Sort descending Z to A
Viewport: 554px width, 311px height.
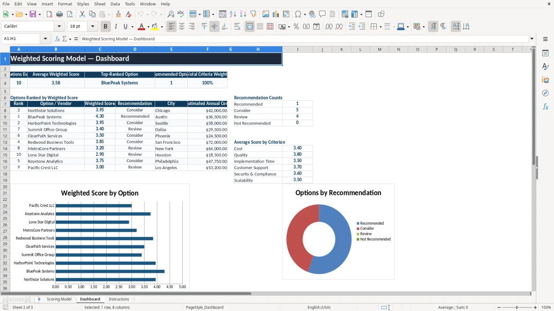243,14
